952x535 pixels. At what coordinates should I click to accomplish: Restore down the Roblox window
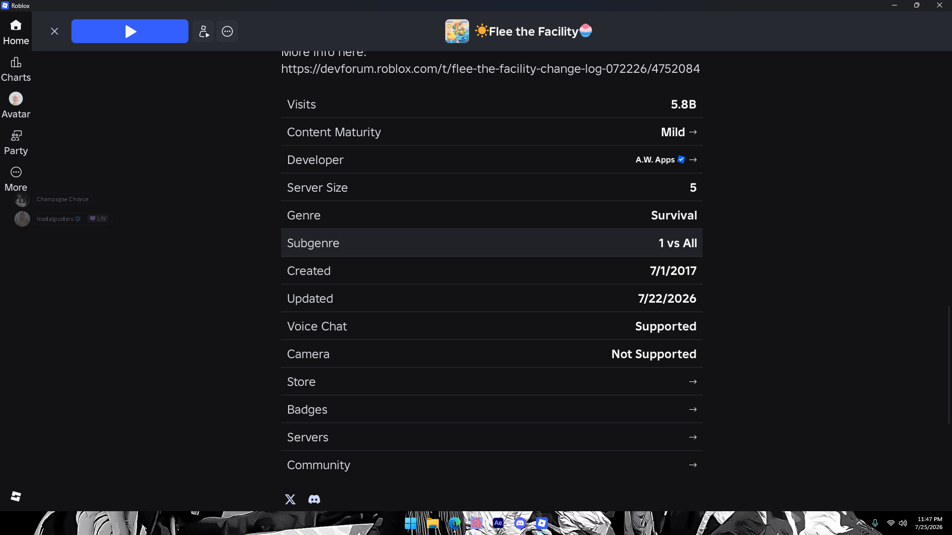[x=917, y=5]
